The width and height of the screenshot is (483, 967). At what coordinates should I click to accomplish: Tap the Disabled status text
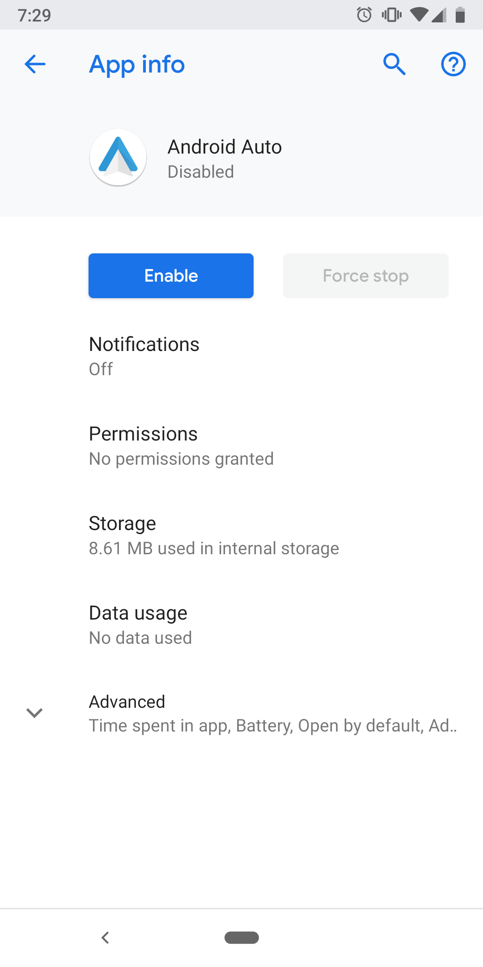[201, 172]
